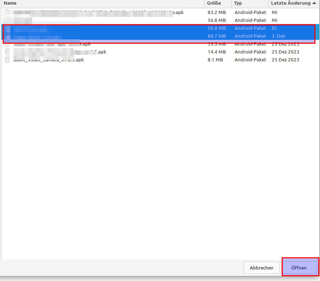Viewport: 320px width, 281px height.
Task: Click the Letzte Änderung column header label
Action: click(290, 3)
